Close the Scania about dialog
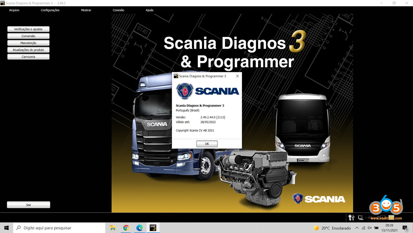The height and width of the screenshot is (233, 413). pyautogui.click(x=237, y=76)
